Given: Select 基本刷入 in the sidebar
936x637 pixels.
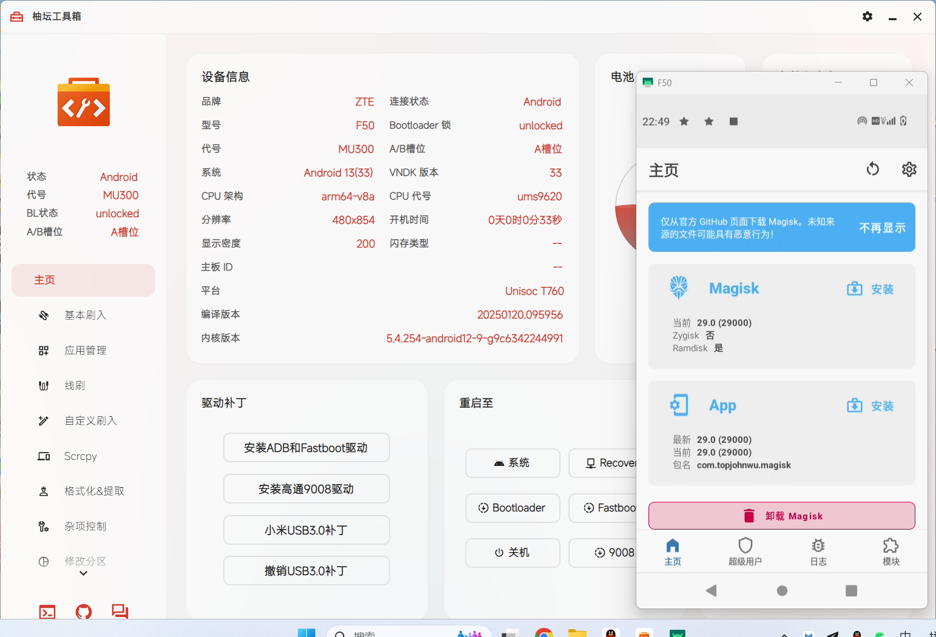Looking at the screenshot, I should pos(85,315).
